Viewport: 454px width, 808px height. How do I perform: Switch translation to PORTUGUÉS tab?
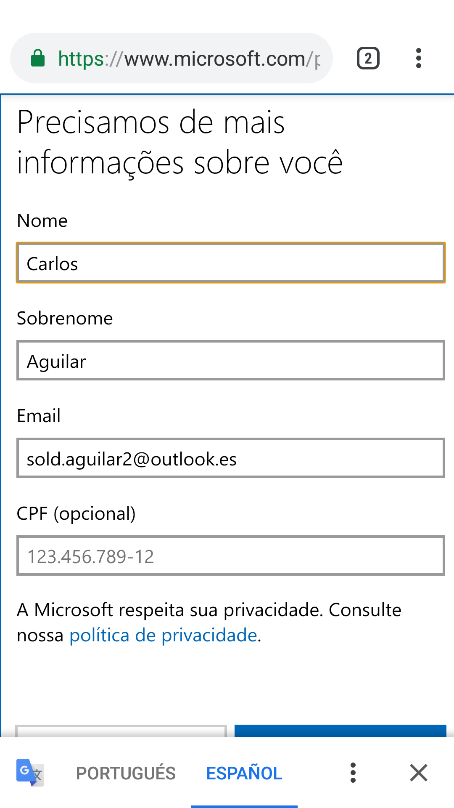126,773
